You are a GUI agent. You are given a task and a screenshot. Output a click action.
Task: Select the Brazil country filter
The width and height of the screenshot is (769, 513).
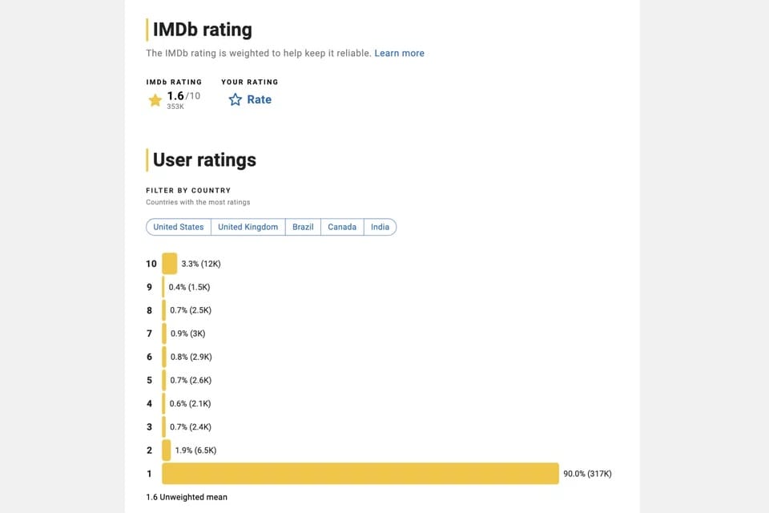coord(303,227)
